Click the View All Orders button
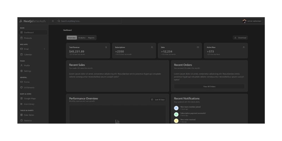Screen dimensions: 282x141 209,86
